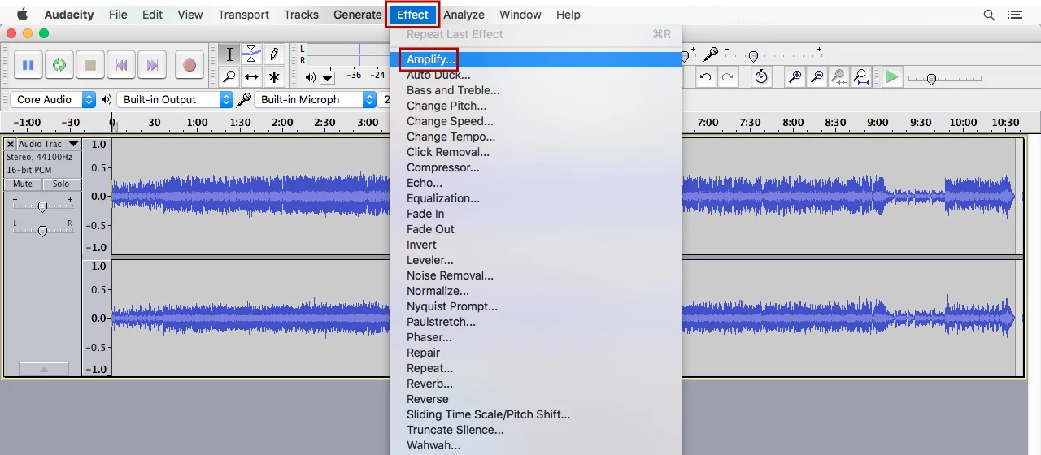Select the Time Shift tool
The image size is (1041, 455).
252,77
